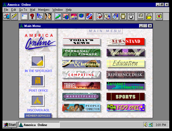Open the Marketplace channel
This screenshot has width=172, height=131.
coord(81,96)
